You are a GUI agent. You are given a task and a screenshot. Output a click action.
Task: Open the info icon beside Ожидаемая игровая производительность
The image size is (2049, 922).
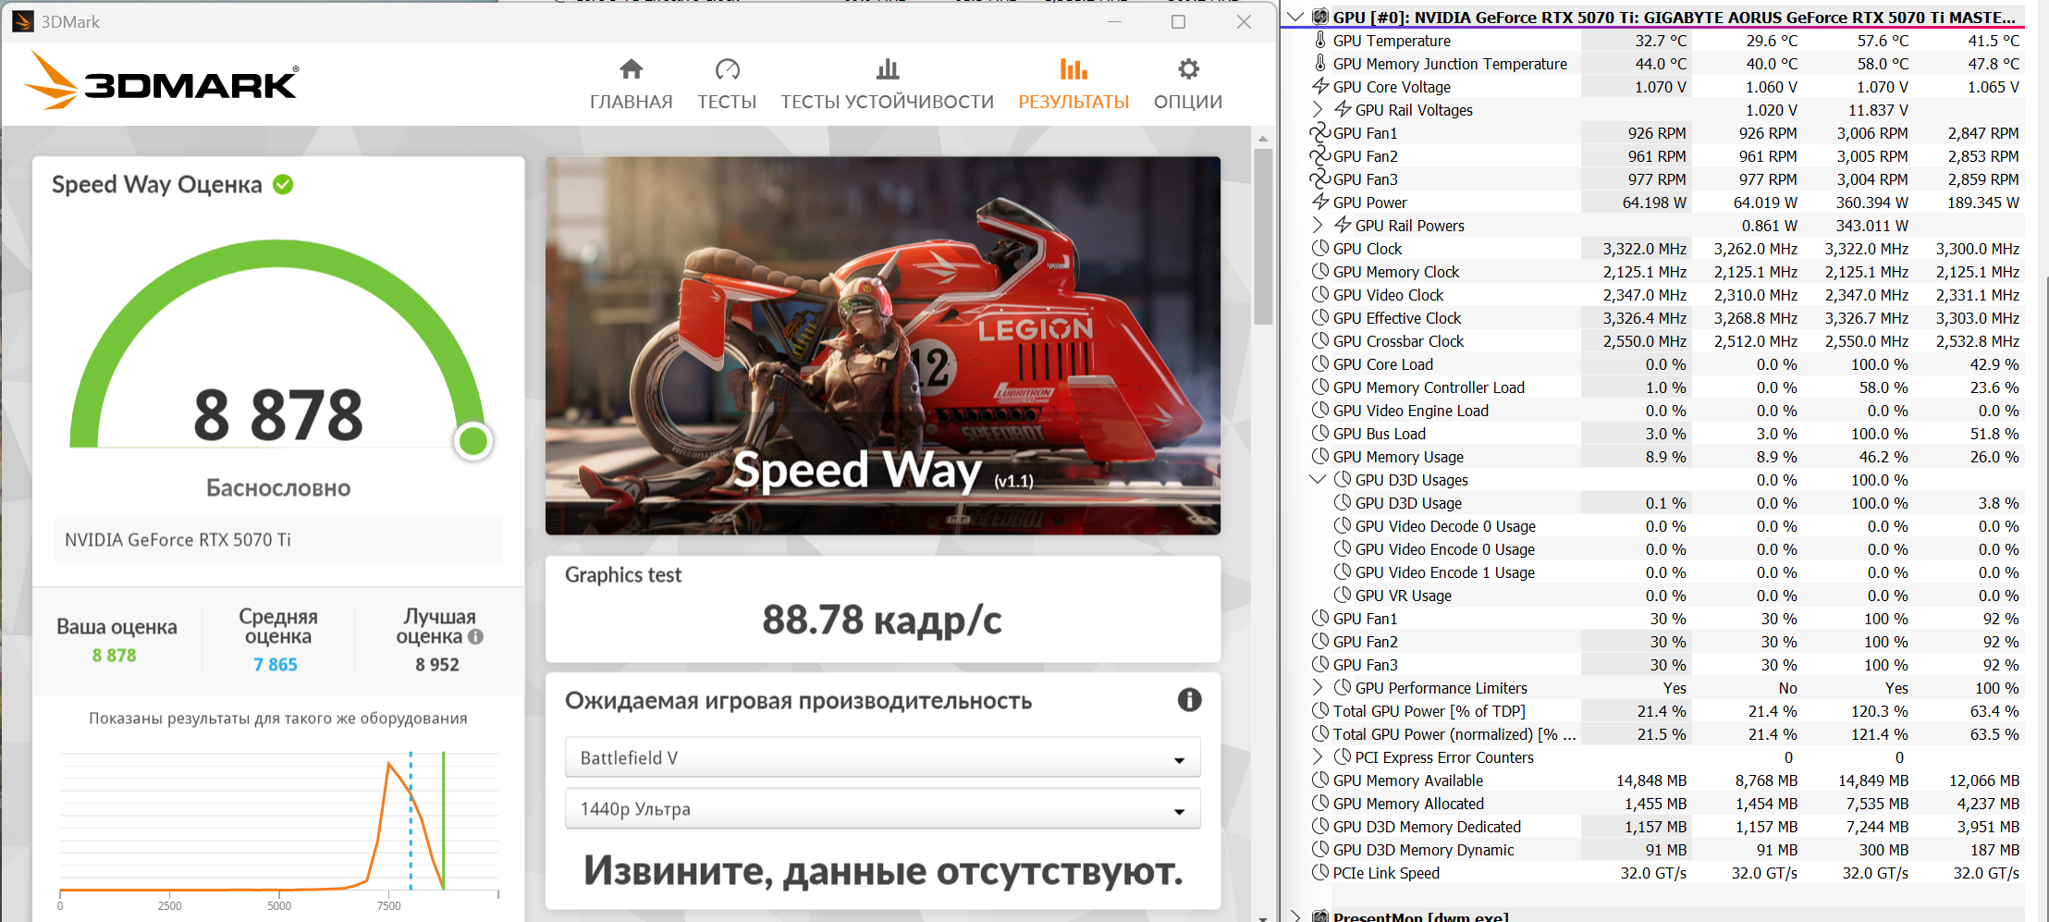[1189, 700]
